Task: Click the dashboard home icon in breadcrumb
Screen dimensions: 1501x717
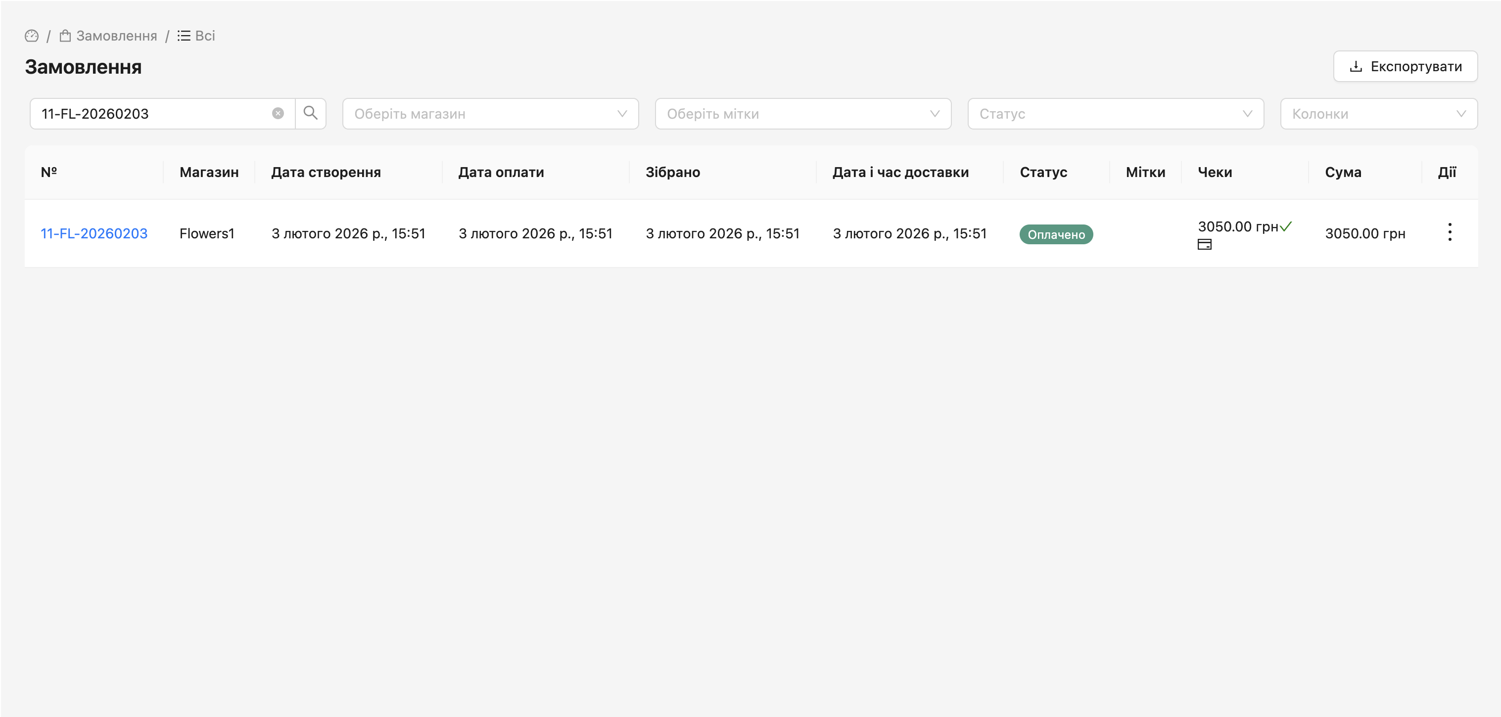Action: (32, 36)
